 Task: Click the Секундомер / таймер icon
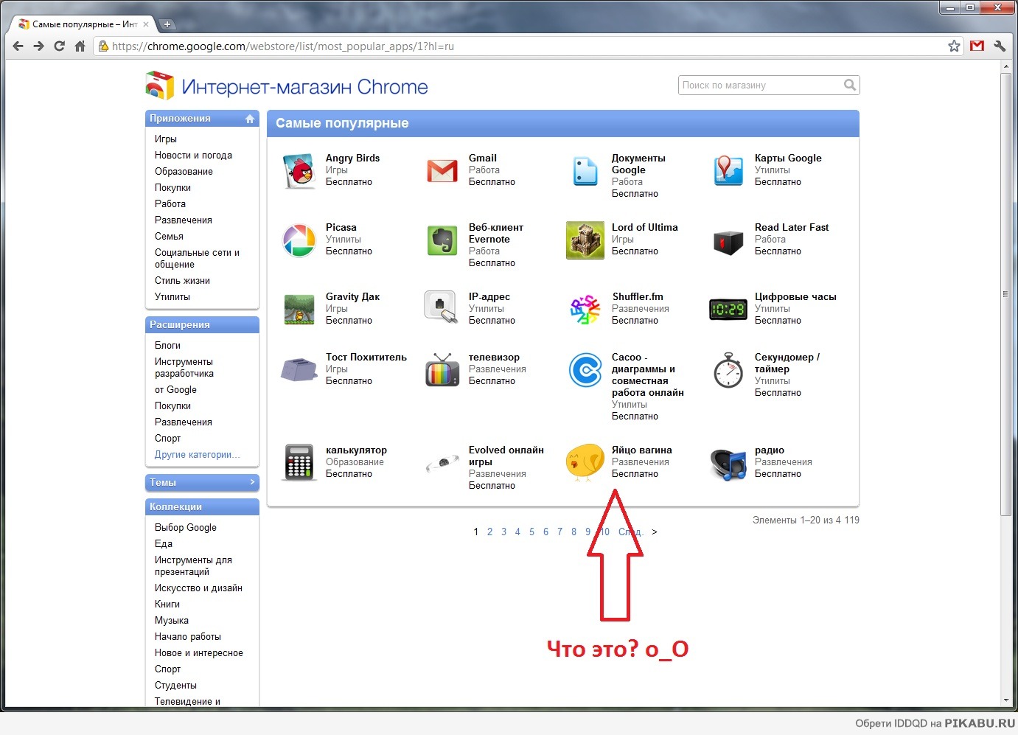[728, 369]
